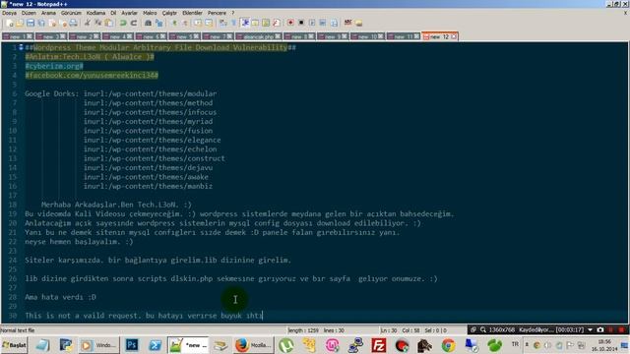Open the Ayarlar menu
Screen dimensions: 630x354
tap(129, 13)
